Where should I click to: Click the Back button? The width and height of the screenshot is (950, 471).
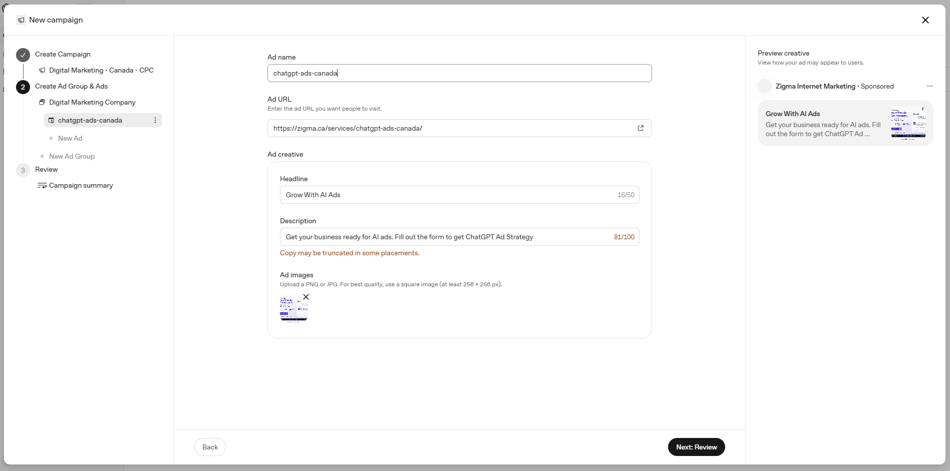tap(210, 447)
